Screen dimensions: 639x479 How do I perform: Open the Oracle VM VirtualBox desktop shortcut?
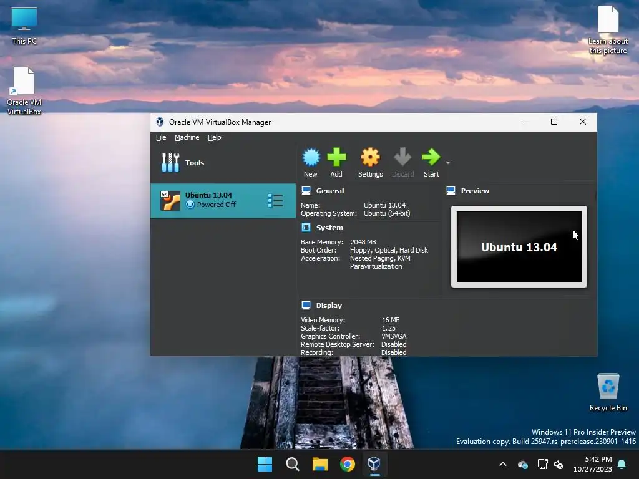(24, 91)
